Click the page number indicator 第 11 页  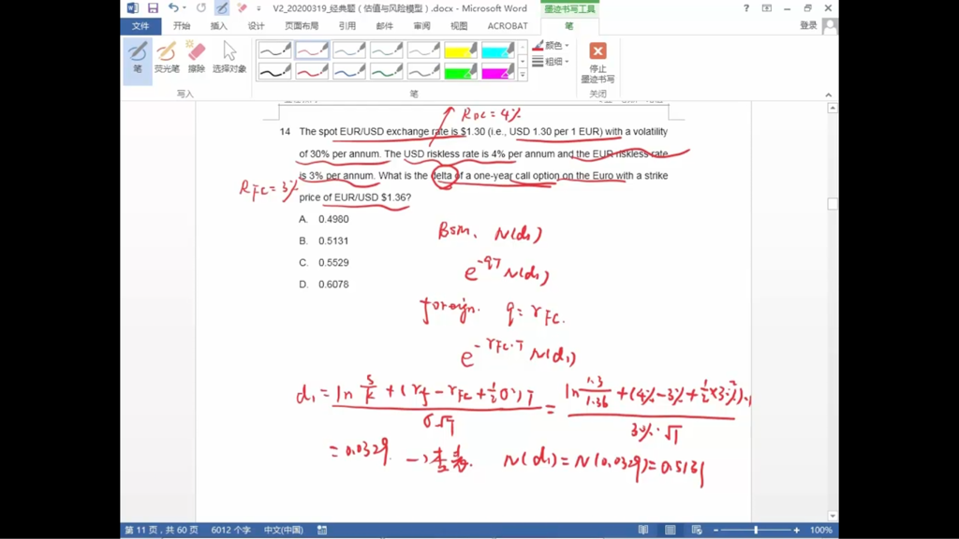point(161,530)
